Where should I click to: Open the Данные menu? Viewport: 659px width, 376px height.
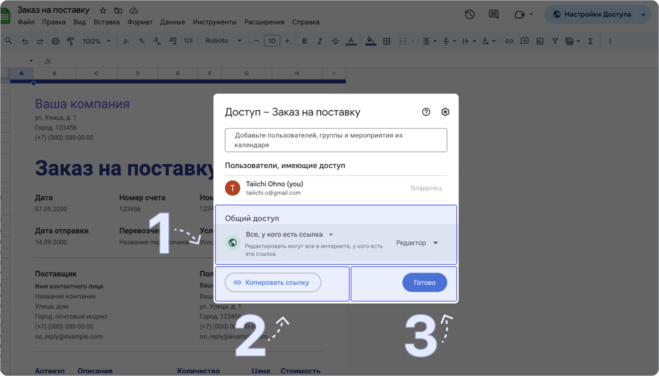click(172, 22)
